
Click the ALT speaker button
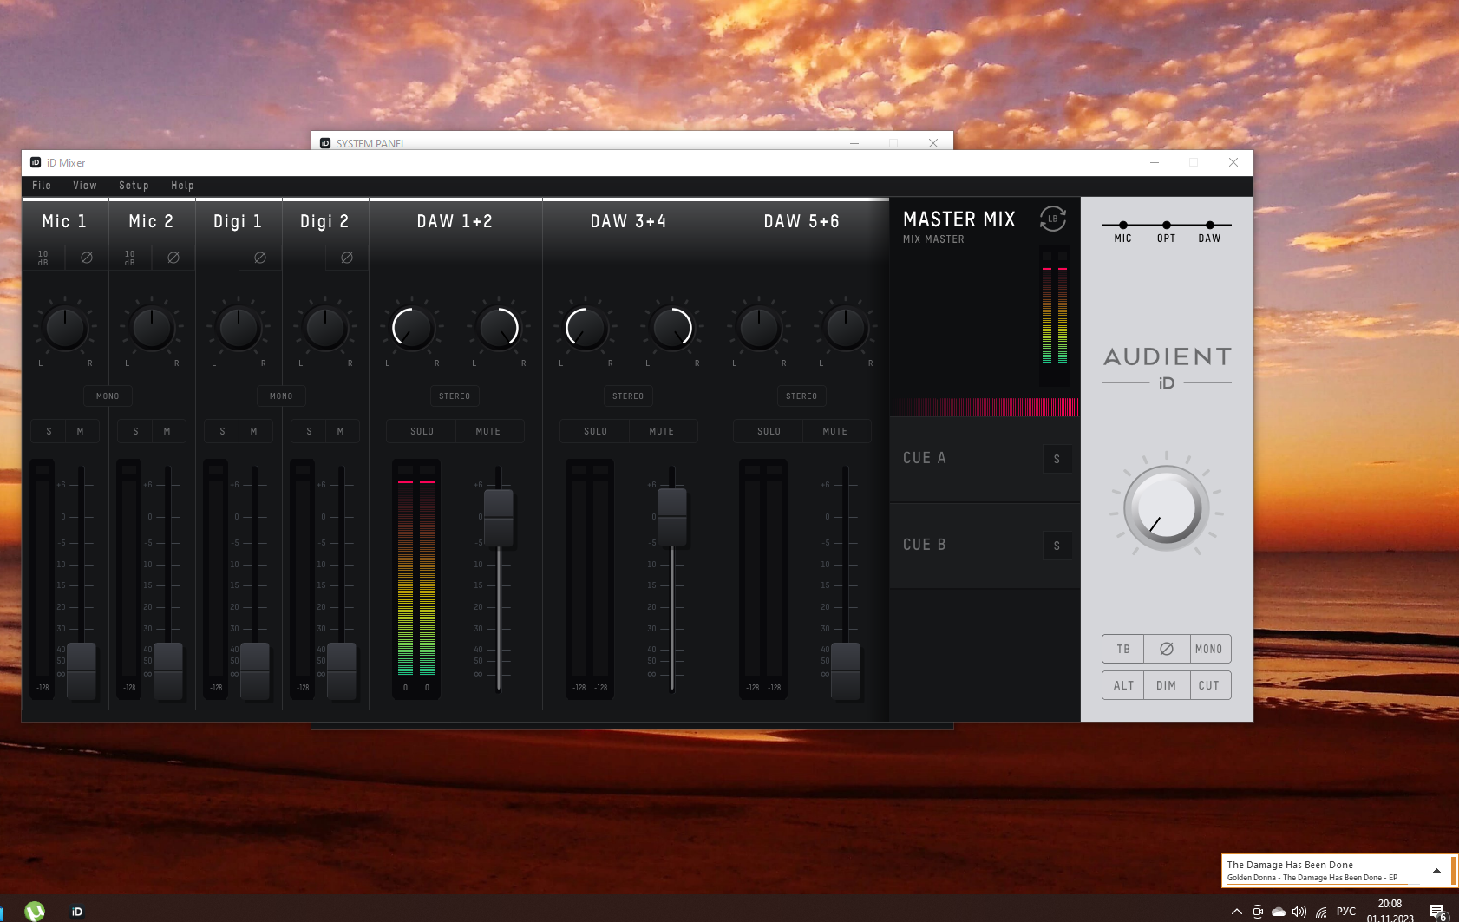click(1123, 685)
